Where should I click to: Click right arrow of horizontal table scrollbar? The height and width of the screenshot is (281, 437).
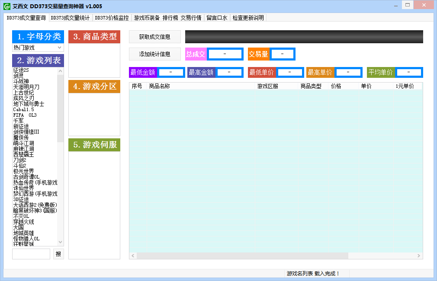click(419, 256)
